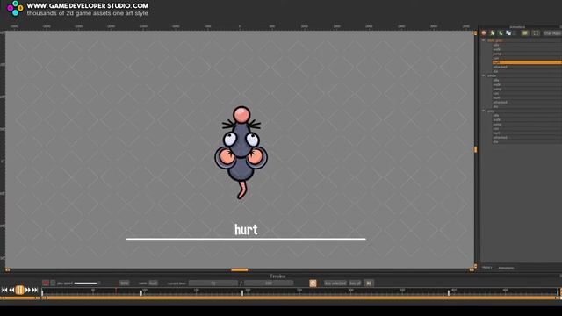Click the current time input field
The width and height of the screenshot is (562, 316).
pos(213,283)
